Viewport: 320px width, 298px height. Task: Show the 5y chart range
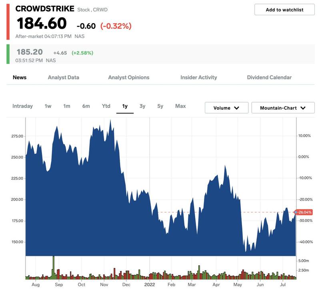[160, 106]
